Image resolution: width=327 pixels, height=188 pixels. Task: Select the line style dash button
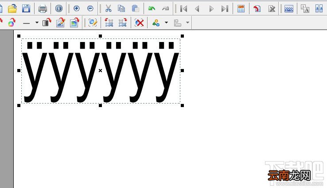tap(26, 23)
